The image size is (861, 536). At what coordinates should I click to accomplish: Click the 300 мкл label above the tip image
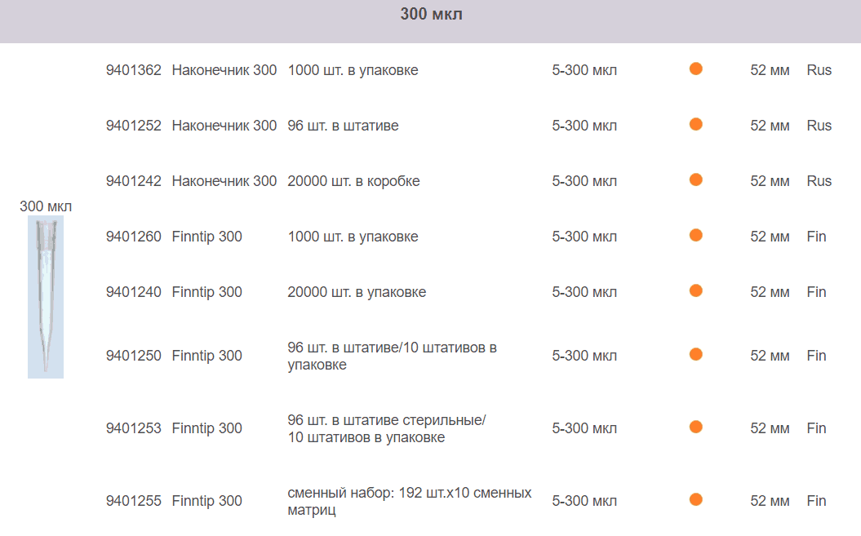tap(46, 206)
